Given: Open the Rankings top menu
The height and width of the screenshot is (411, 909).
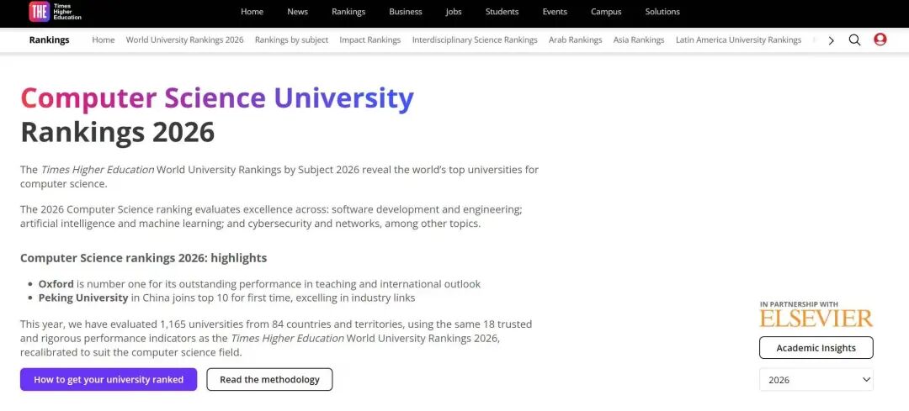Looking at the screenshot, I should [x=348, y=12].
